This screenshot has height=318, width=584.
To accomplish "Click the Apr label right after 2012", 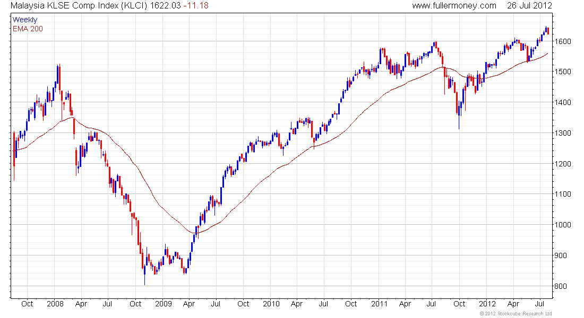I will click(x=513, y=304).
